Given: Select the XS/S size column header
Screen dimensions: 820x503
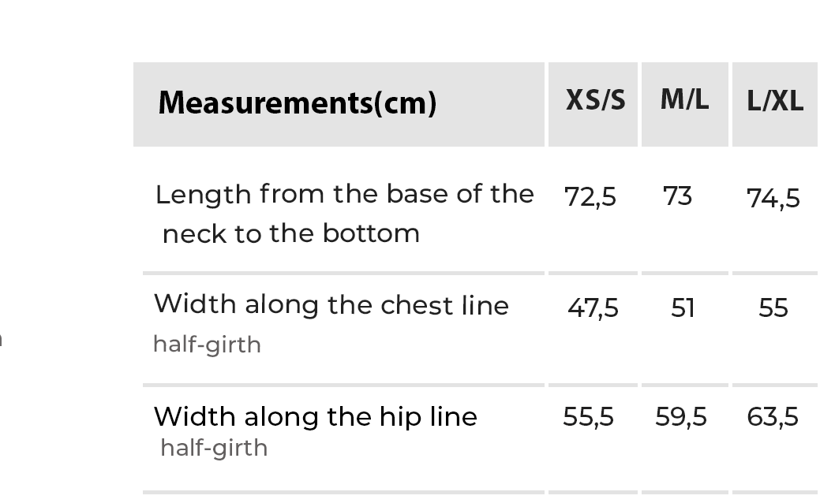Looking at the screenshot, I should coord(595,101).
